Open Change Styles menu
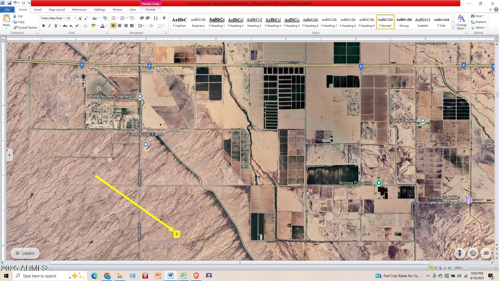The image size is (499, 281). [461, 22]
